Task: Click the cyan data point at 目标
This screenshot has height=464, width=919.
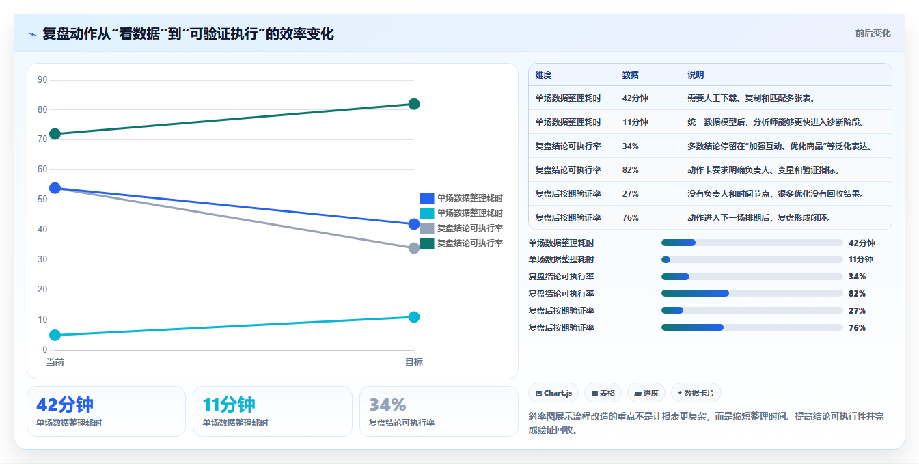Action: point(414,317)
